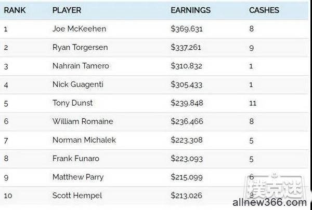Click the allnew366.com watermark text
The height and width of the screenshot is (210, 312).
click(x=269, y=202)
